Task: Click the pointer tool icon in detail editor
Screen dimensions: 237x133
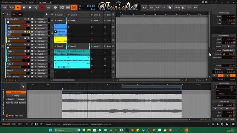Action: pyautogui.click(x=23, y=86)
